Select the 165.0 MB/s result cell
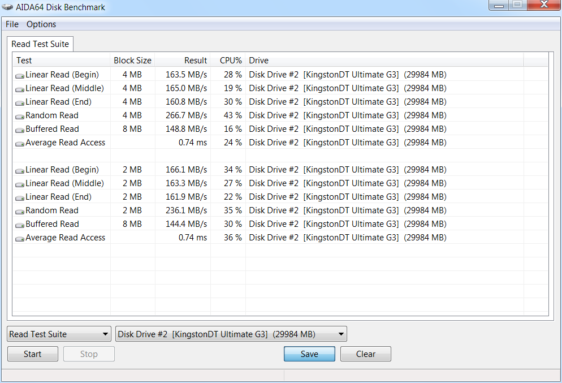 coord(186,88)
